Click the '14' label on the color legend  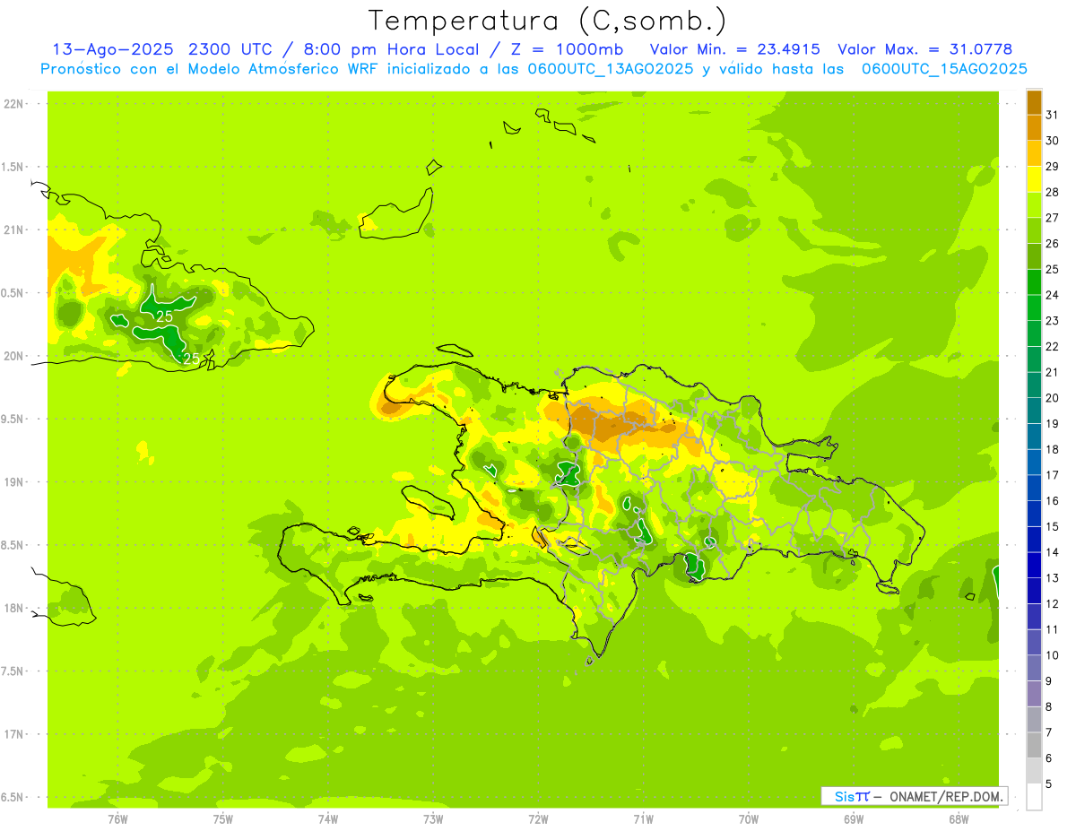point(1053,552)
